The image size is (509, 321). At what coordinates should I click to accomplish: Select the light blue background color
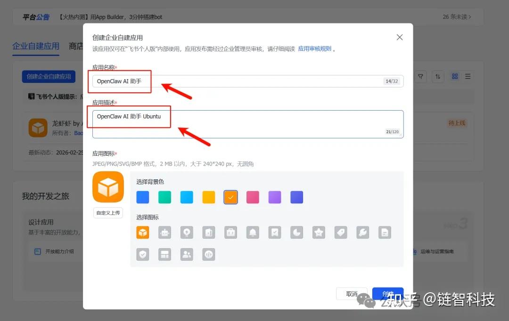187,197
